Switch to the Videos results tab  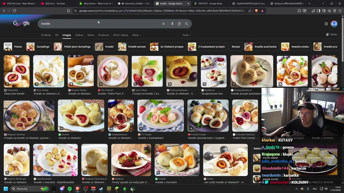pos(79,35)
